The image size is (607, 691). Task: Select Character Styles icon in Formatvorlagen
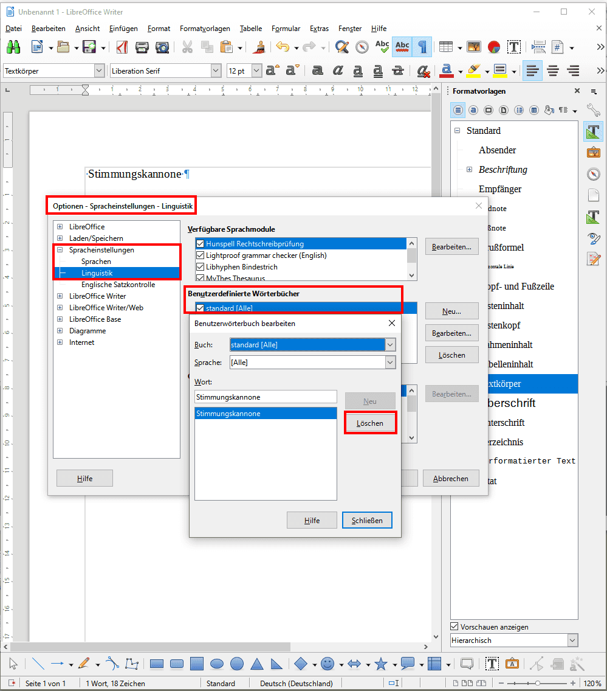(x=473, y=110)
